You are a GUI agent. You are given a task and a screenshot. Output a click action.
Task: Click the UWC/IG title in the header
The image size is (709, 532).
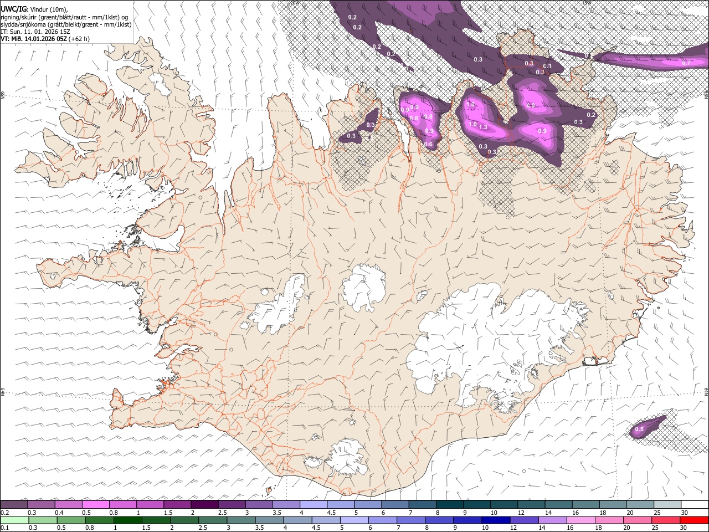coord(13,9)
